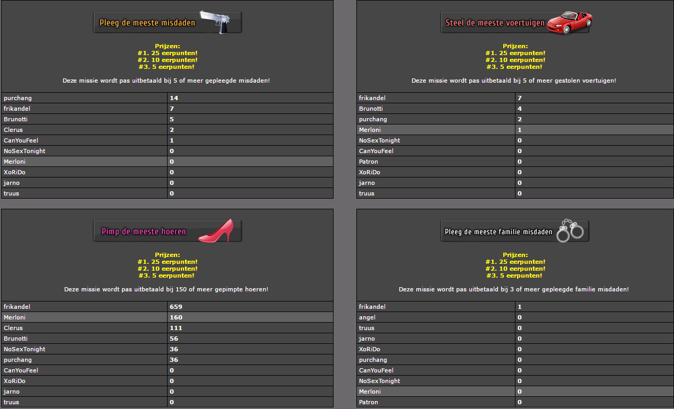
Task: Click the silver handcuffs icon
Action: pos(569,231)
